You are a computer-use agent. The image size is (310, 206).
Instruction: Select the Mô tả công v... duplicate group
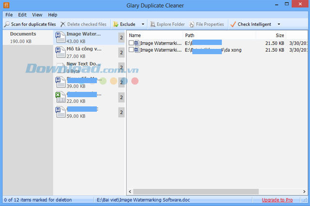point(90,52)
